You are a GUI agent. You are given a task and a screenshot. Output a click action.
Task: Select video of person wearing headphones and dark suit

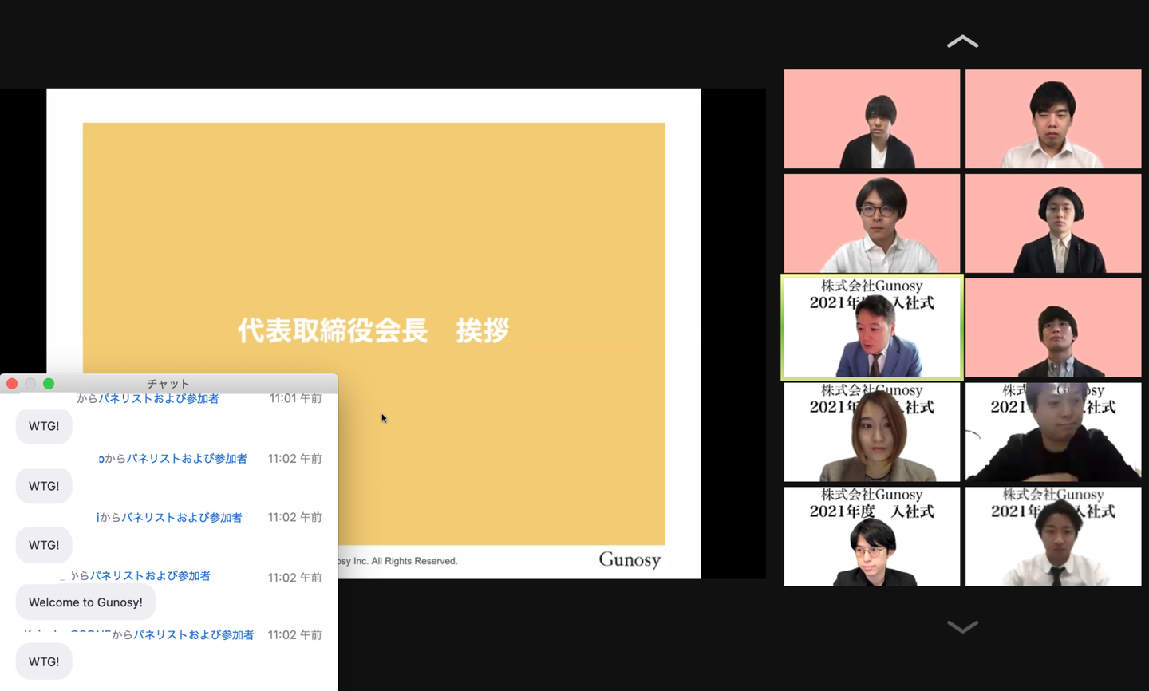pos(1053,223)
